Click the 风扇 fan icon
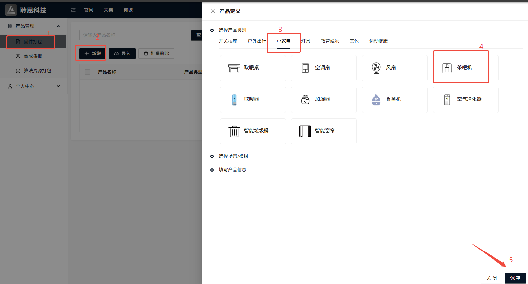528x284 pixels. tap(376, 68)
